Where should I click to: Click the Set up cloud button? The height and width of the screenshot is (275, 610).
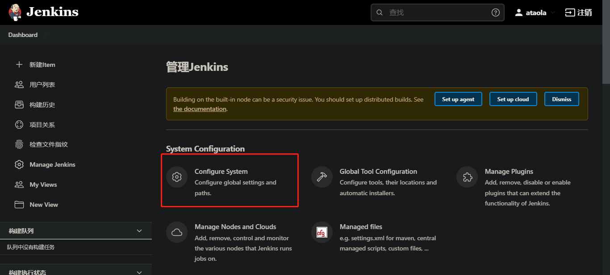513,99
